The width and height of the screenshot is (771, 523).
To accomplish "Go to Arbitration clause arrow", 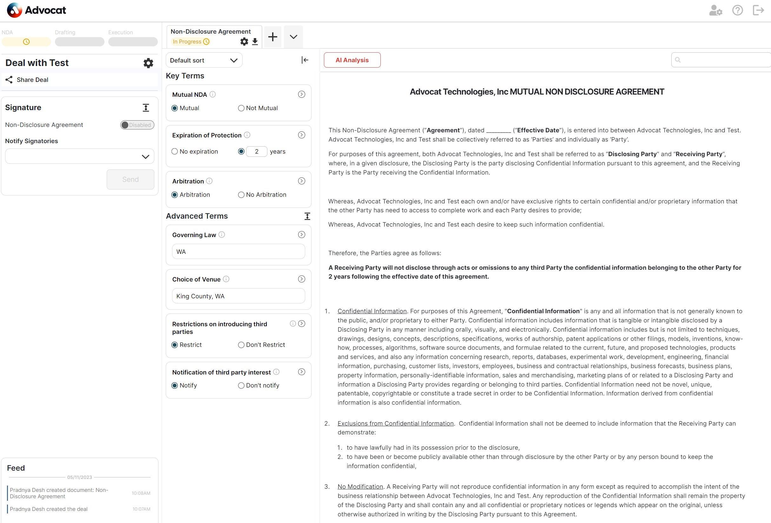I will point(302,181).
